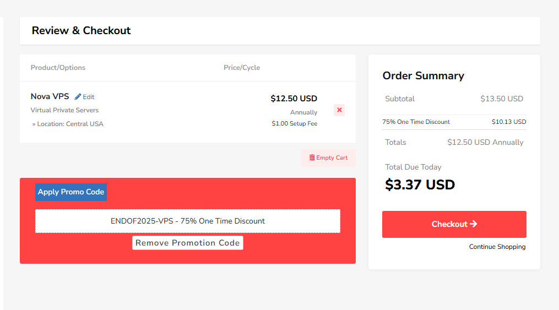Select the Nova VPS product name
This screenshot has width=559, height=310.
pos(50,96)
